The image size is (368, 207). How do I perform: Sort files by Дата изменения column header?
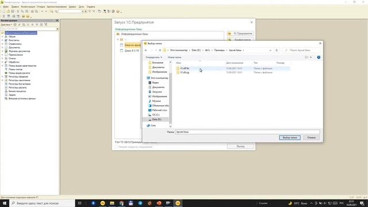[235, 63]
